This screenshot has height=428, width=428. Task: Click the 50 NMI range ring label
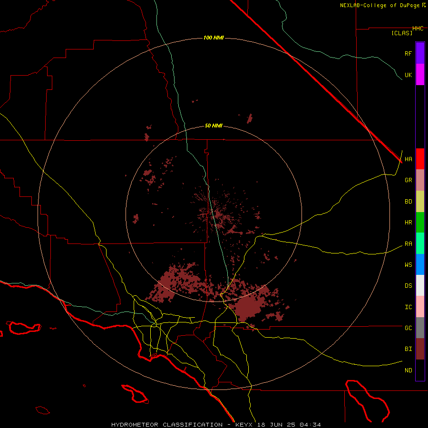[214, 126]
